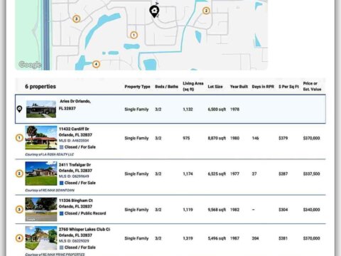341x256 pixels.
Task: Click the subject property home pin on map
Action: point(154,11)
